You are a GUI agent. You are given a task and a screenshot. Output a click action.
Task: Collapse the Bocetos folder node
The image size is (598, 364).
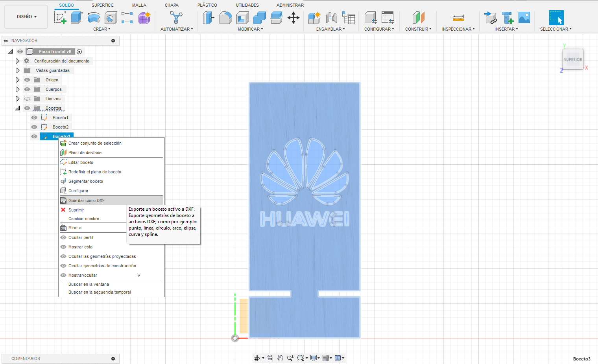[x=17, y=108]
